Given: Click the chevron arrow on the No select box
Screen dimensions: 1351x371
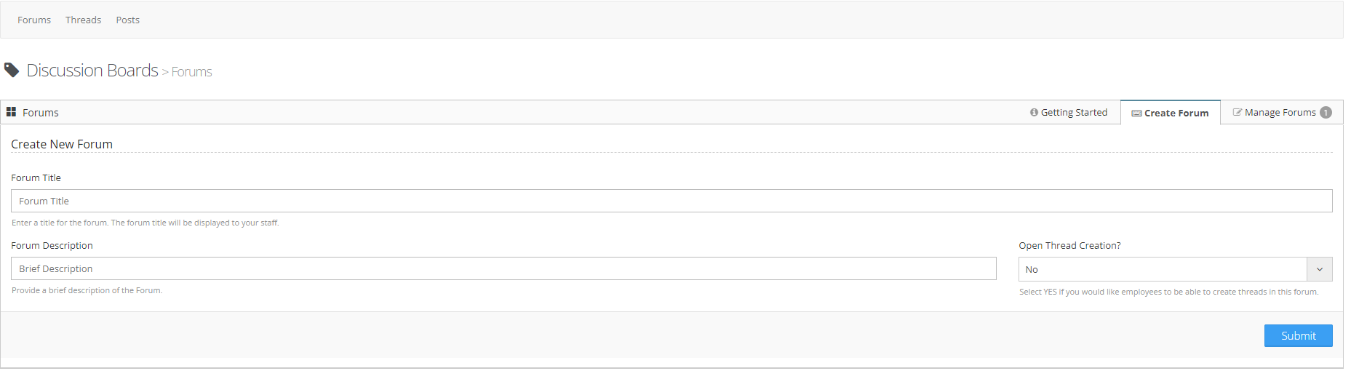Looking at the screenshot, I should 1320,269.
